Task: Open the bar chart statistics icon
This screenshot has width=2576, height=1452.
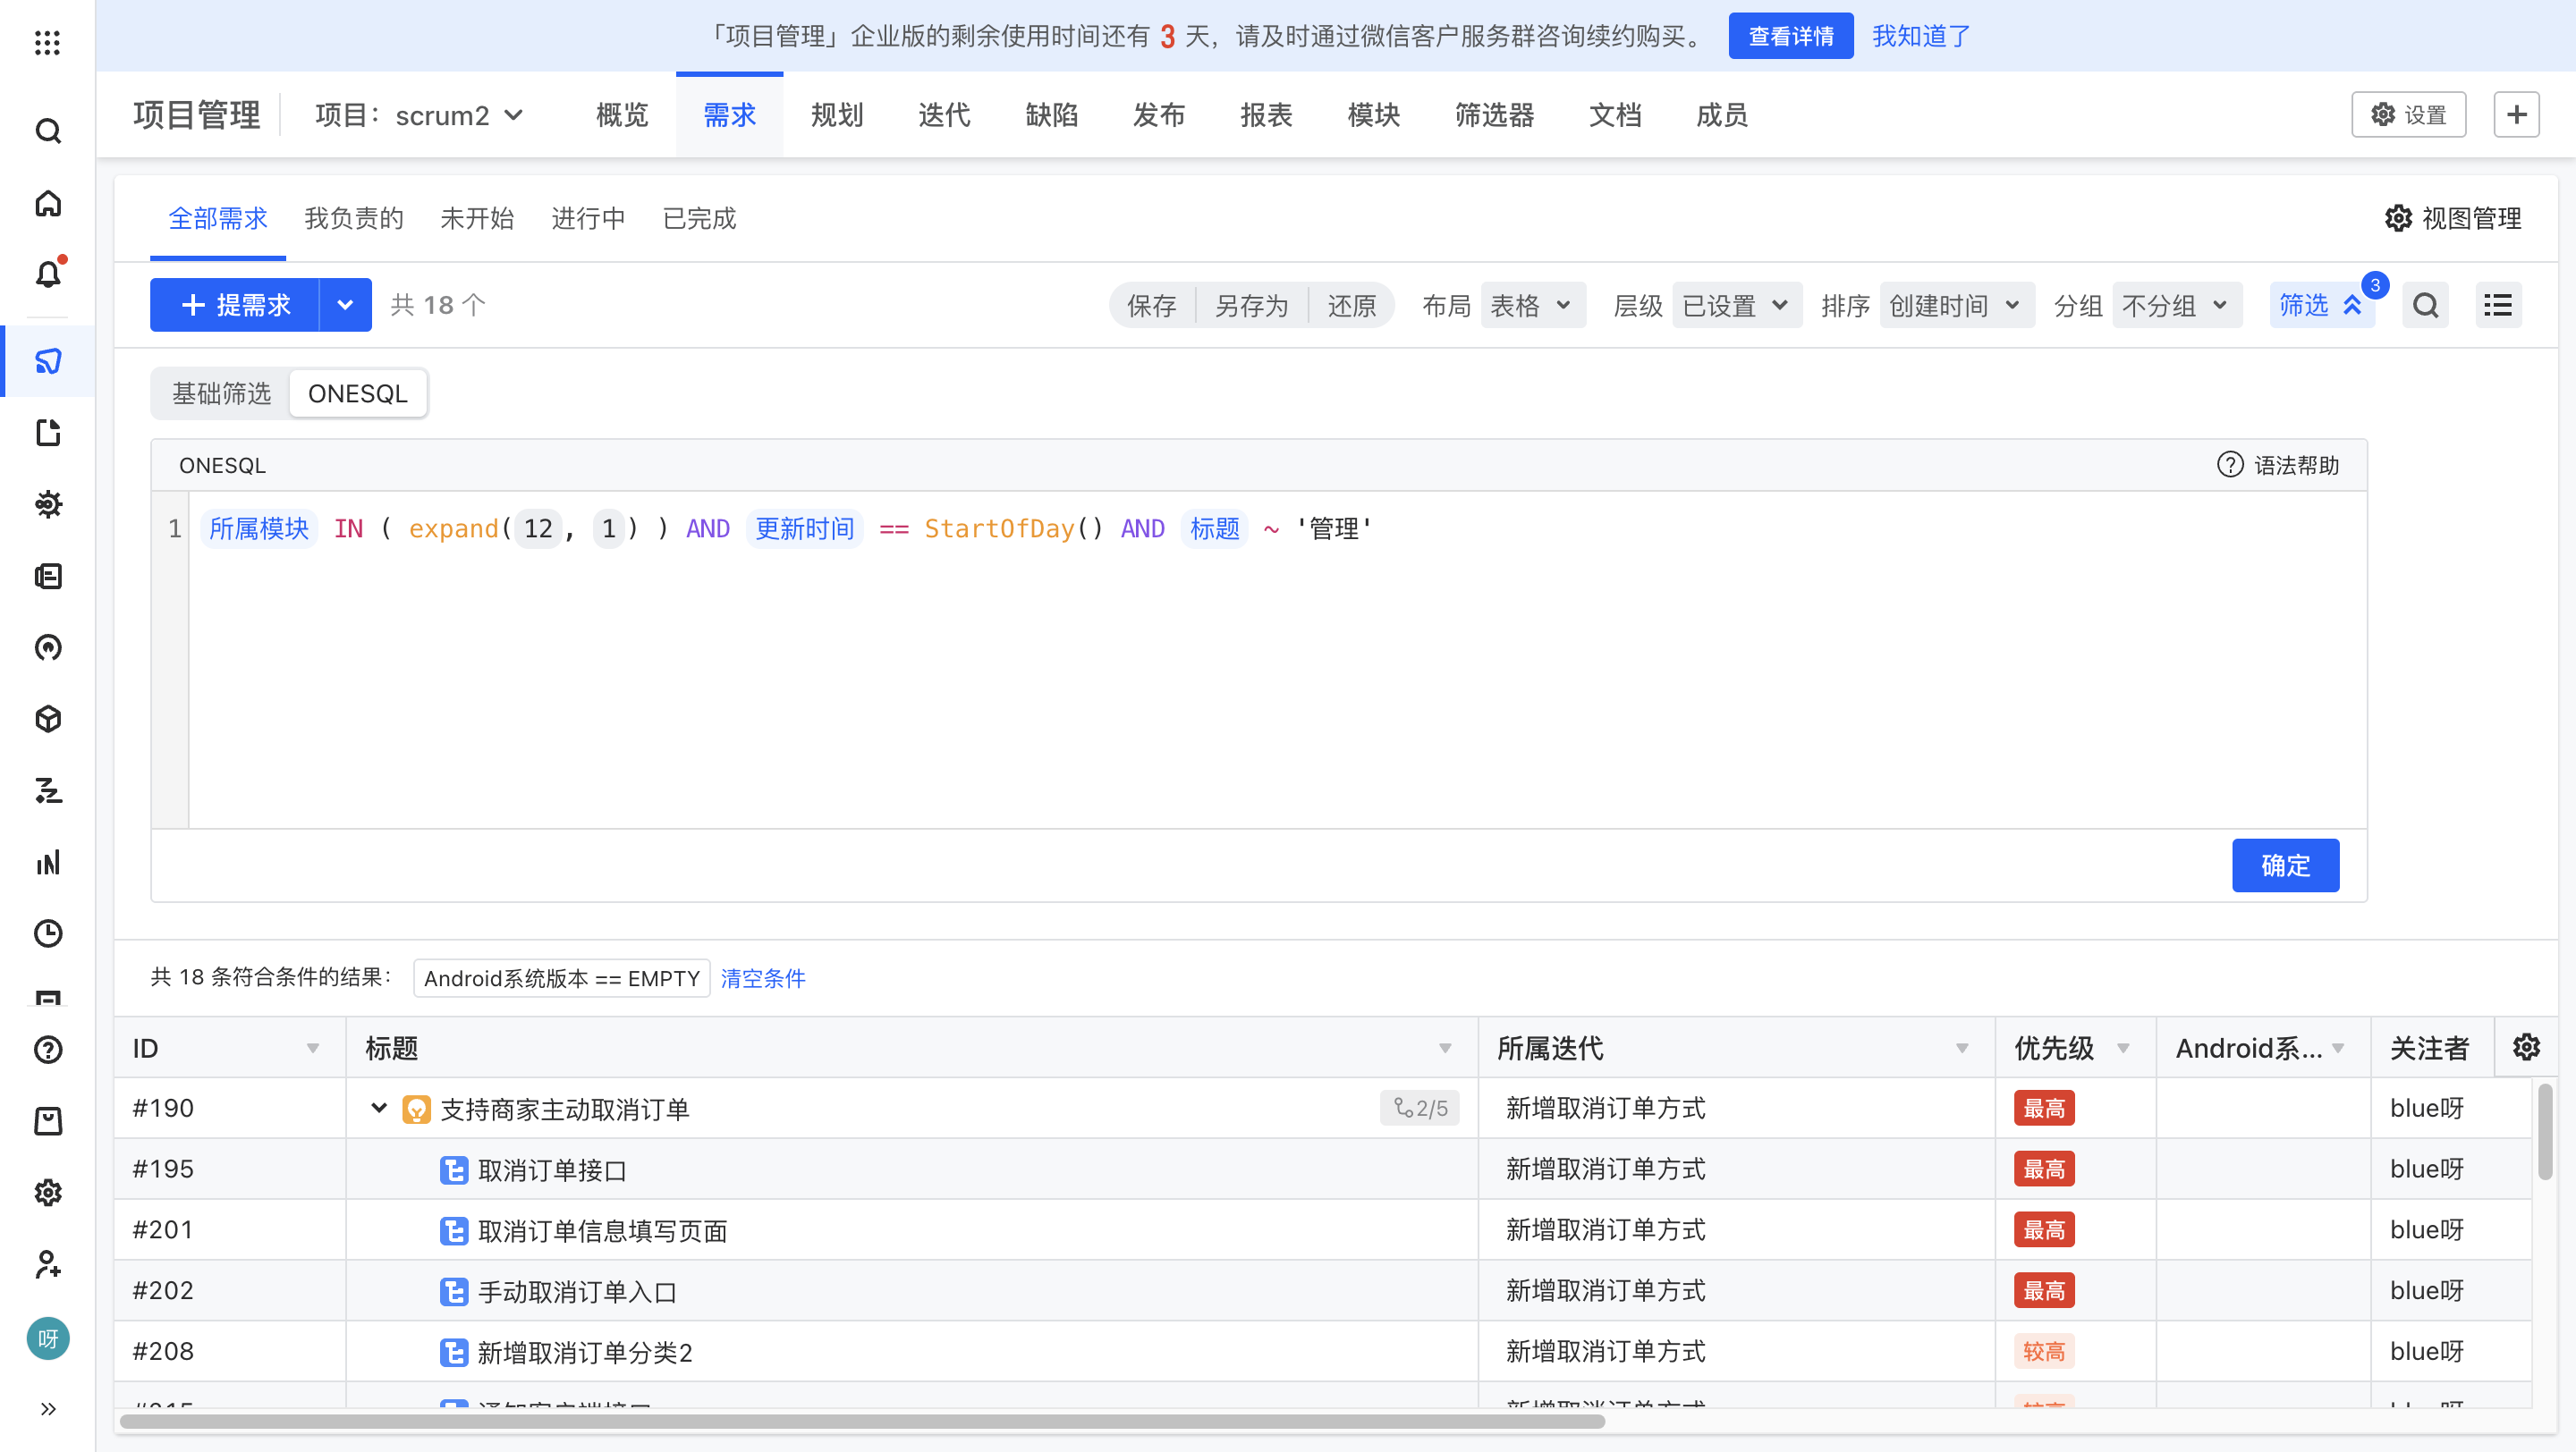Action: 47,863
